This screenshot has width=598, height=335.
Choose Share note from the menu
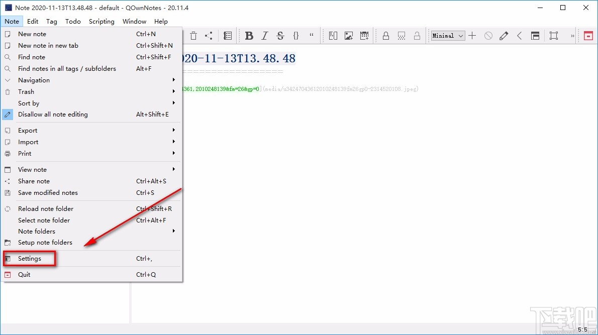[91, 181]
